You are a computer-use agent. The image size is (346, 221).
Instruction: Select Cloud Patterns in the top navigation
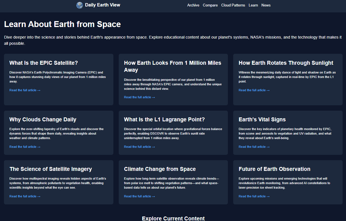coord(233,5)
